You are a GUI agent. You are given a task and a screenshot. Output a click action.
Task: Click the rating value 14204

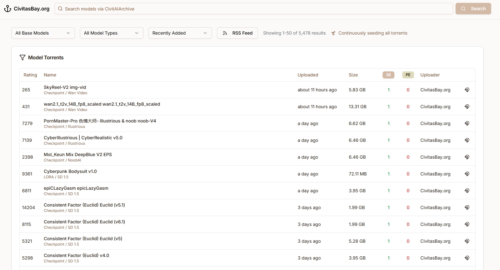[29, 207]
